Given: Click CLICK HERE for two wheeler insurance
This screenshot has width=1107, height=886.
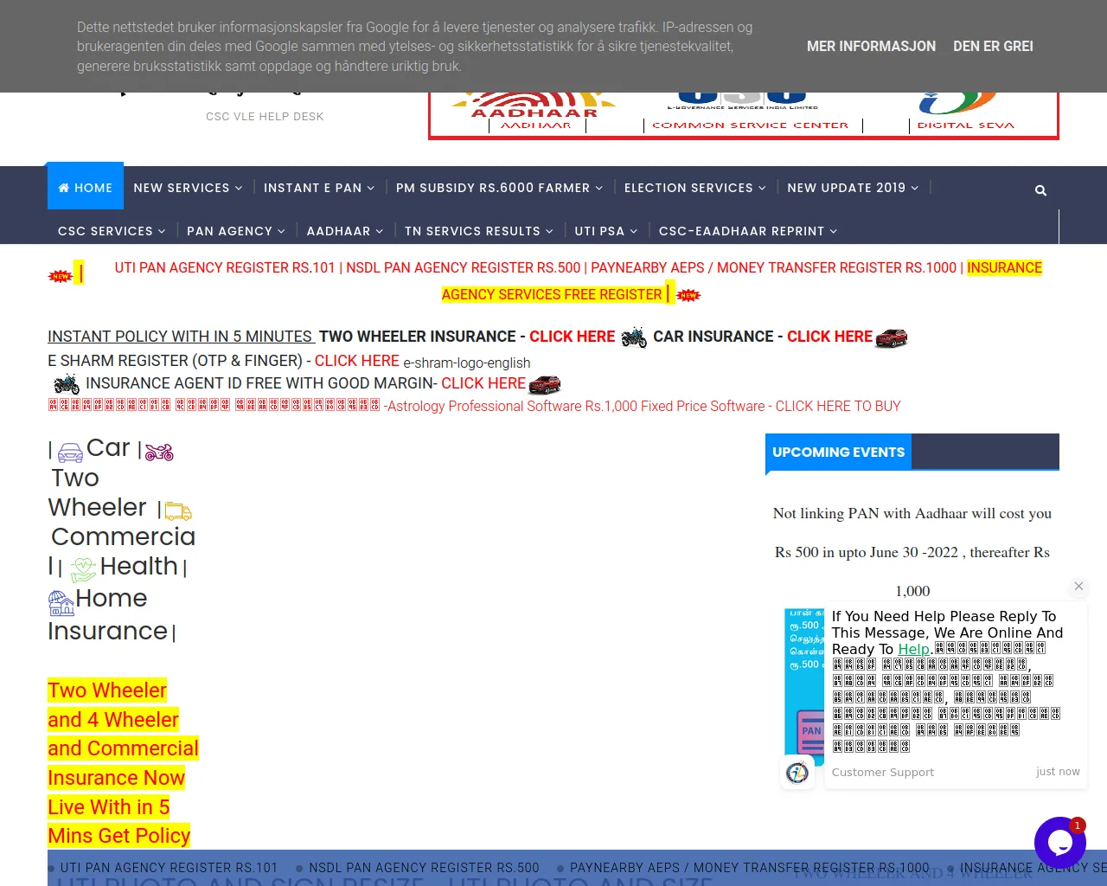Looking at the screenshot, I should tap(572, 337).
